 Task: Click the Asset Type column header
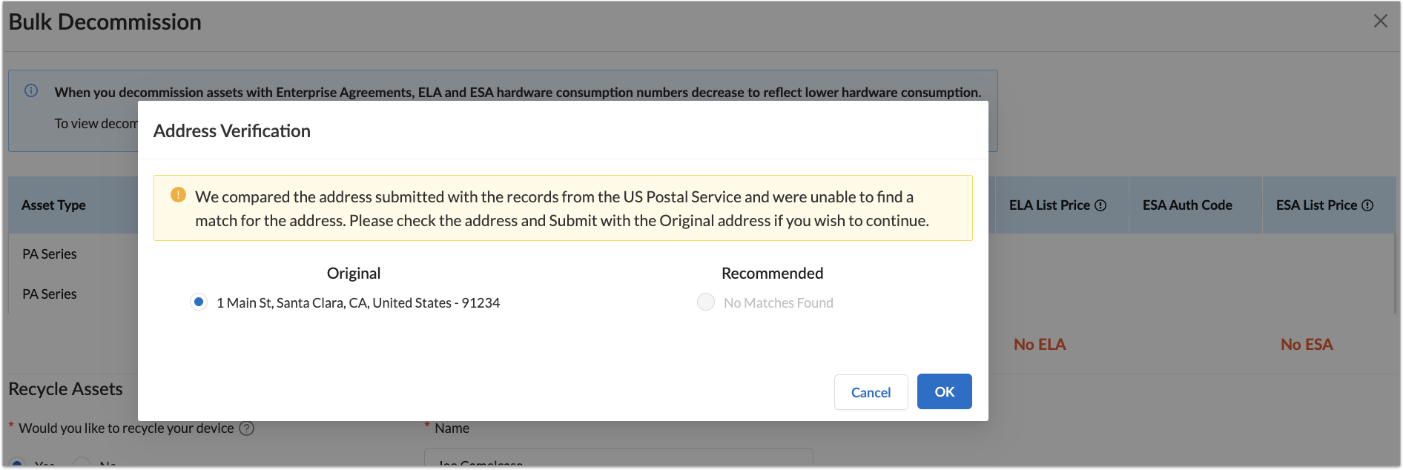tap(53, 205)
